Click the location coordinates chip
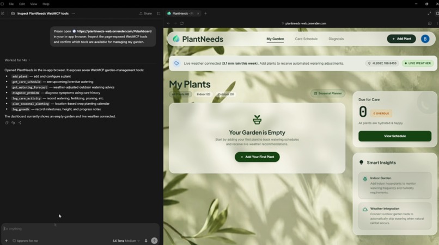Viewport: 439px width, 245px height. (382, 64)
